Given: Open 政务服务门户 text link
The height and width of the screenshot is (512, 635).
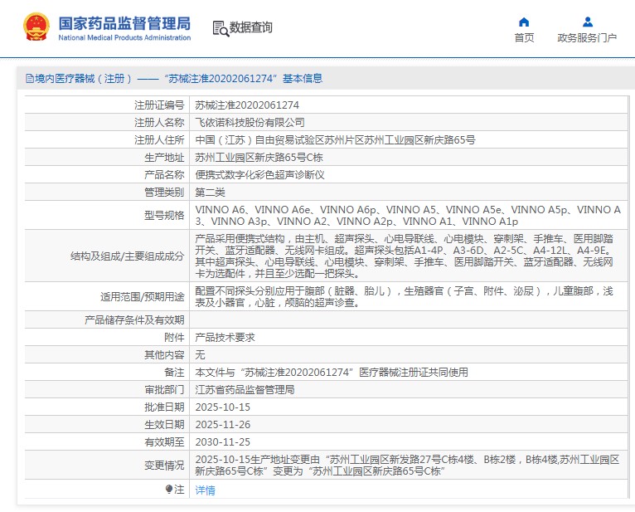Looking at the screenshot, I should [x=587, y=38].
